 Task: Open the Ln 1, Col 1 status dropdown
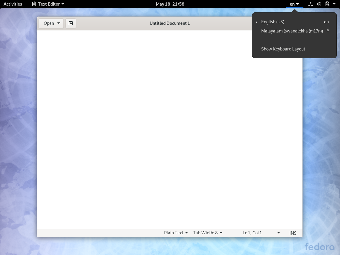(261, 233)
